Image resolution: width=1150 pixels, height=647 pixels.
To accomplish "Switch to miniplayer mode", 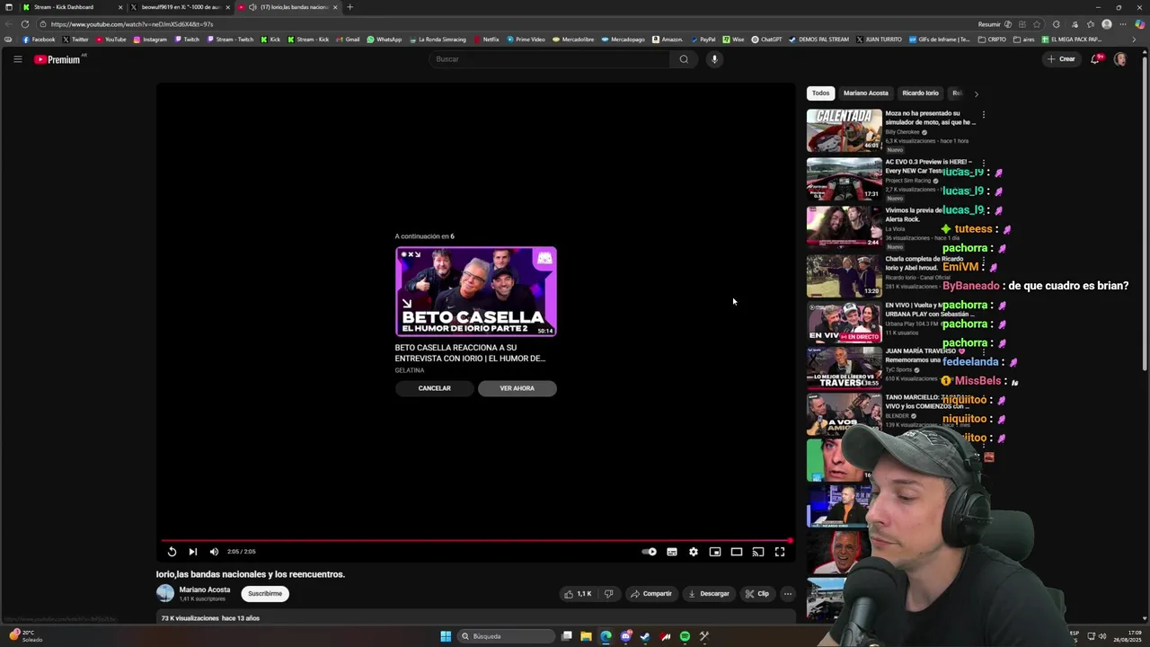I will coord(715,552).
